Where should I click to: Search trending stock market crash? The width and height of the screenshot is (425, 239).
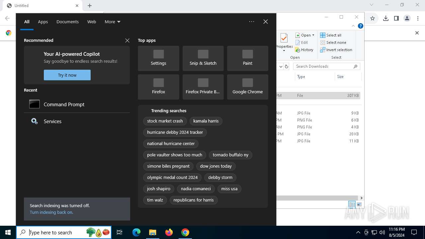(165, 121)
